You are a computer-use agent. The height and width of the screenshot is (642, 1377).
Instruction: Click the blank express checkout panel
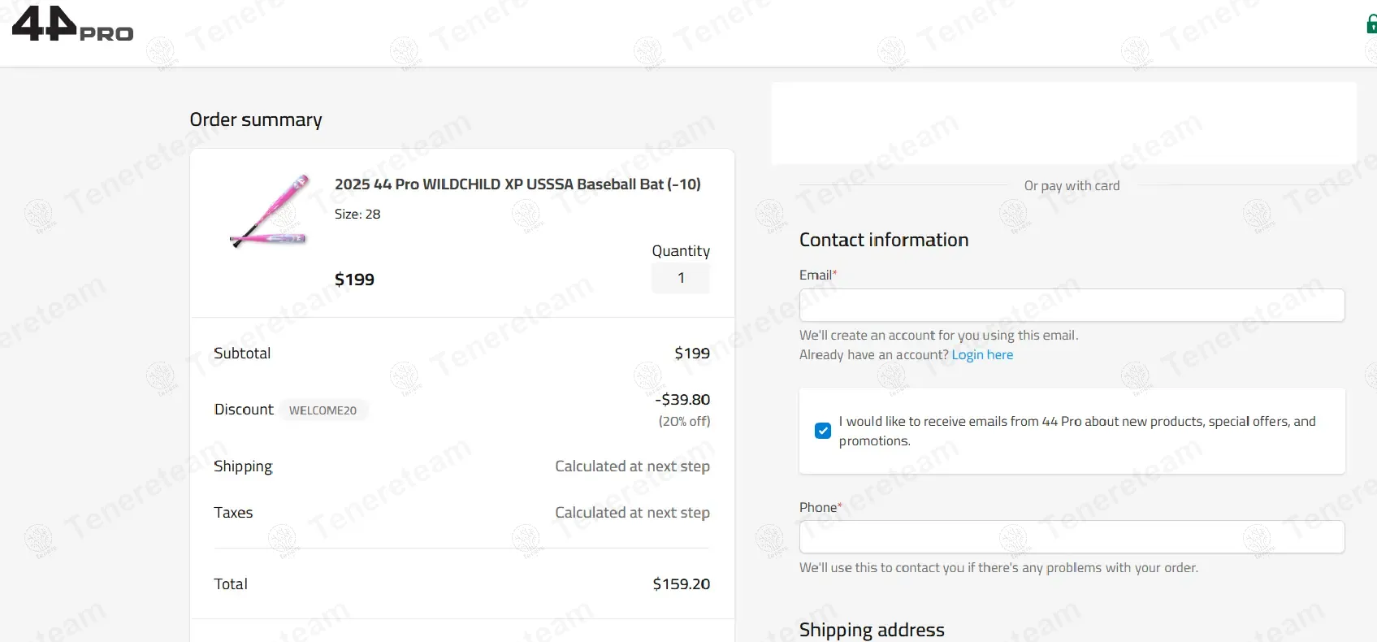click(x=1063, y=123)
